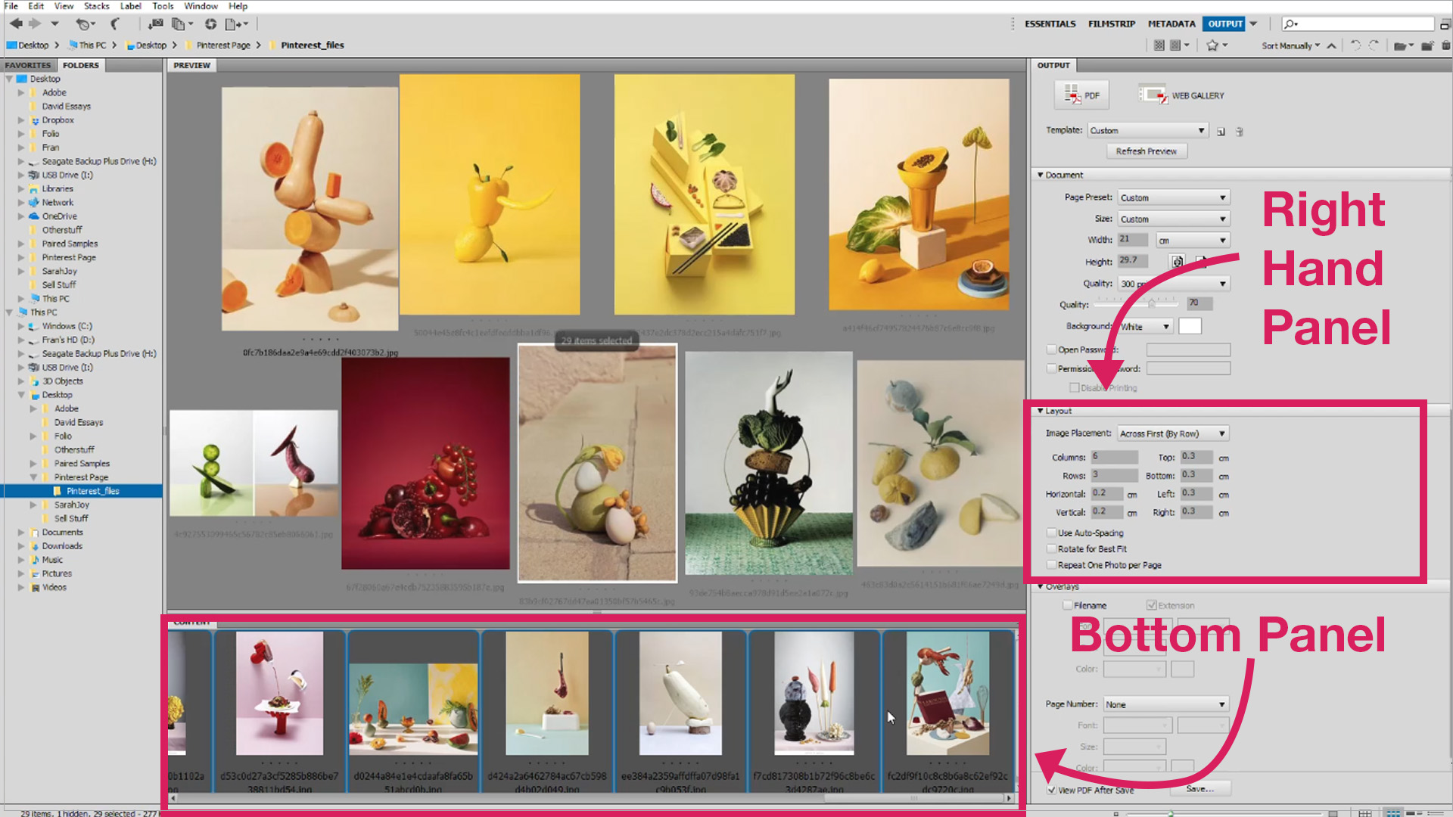This screenshot has height=817, width=1453.
Task: Go back with the left arrow
Action: tap(16, 24)
